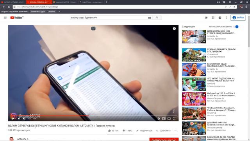This screenshot has width=250, height=141.
Task: Open ЧТО КУПИТ ПОДПИСЧИК НА 100000 РУБЛЕЙ title
Action: tap(221, 80)
